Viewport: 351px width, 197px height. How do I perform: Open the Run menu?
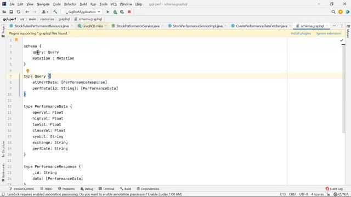tap(93, 4)
